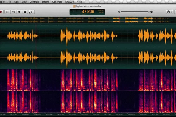Stop playback with the Stop button
The width and height of the screenshot is (176, 117).
[25, 12]
